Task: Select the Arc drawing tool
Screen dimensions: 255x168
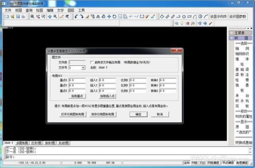Action: pos(206,16)
